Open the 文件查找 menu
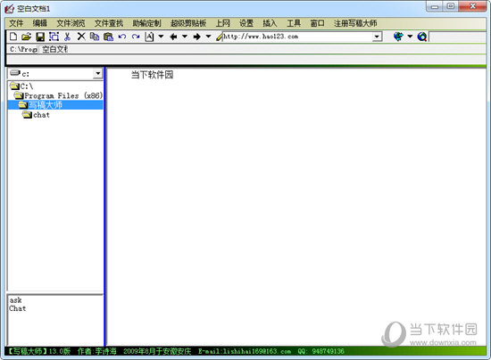Image resolution: width=491 pixels, height=360 pixels. (109, 23)
